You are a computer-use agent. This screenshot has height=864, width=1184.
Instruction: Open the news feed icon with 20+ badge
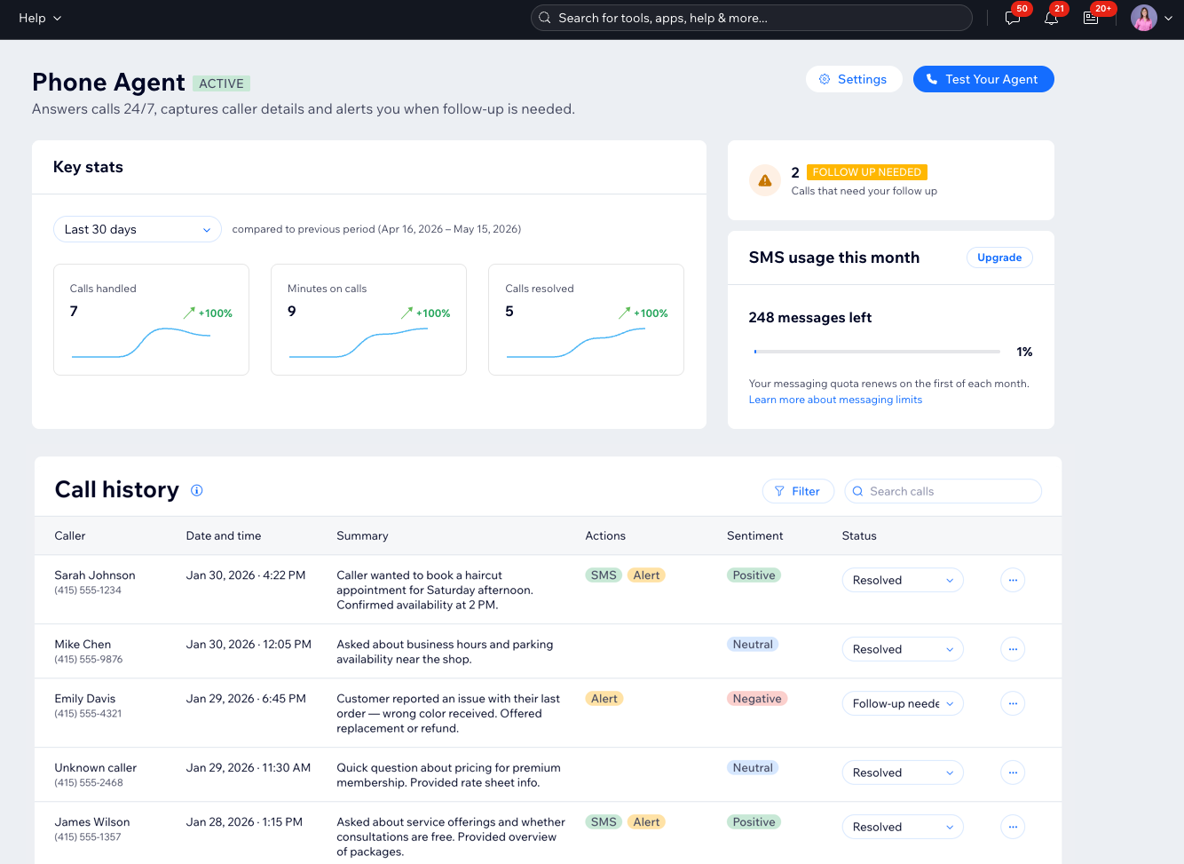[1091, 18]
